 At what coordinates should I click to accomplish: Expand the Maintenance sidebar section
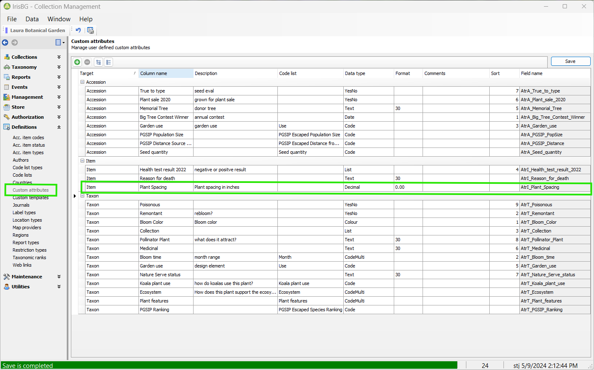(59, 277)
